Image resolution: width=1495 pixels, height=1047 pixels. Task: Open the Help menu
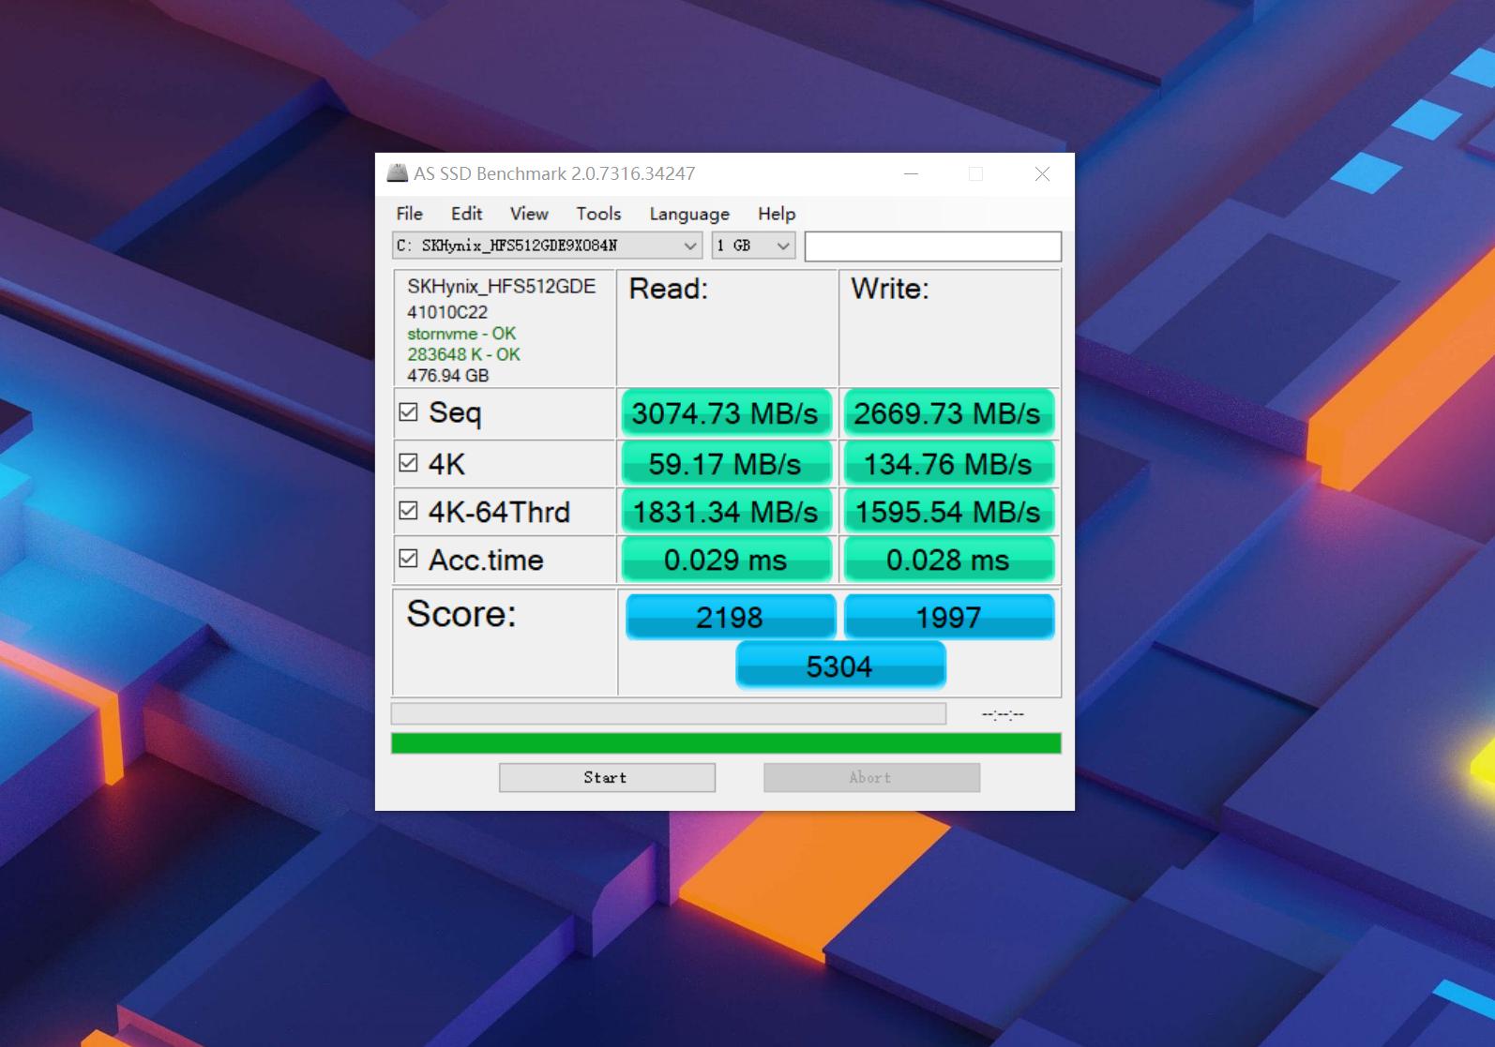click(776, 214)
